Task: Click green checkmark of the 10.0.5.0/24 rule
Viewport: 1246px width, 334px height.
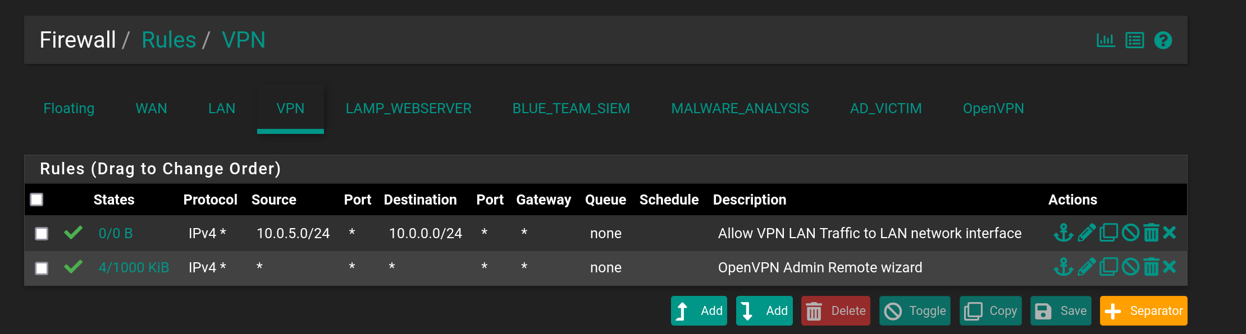Action: (73, 233)
